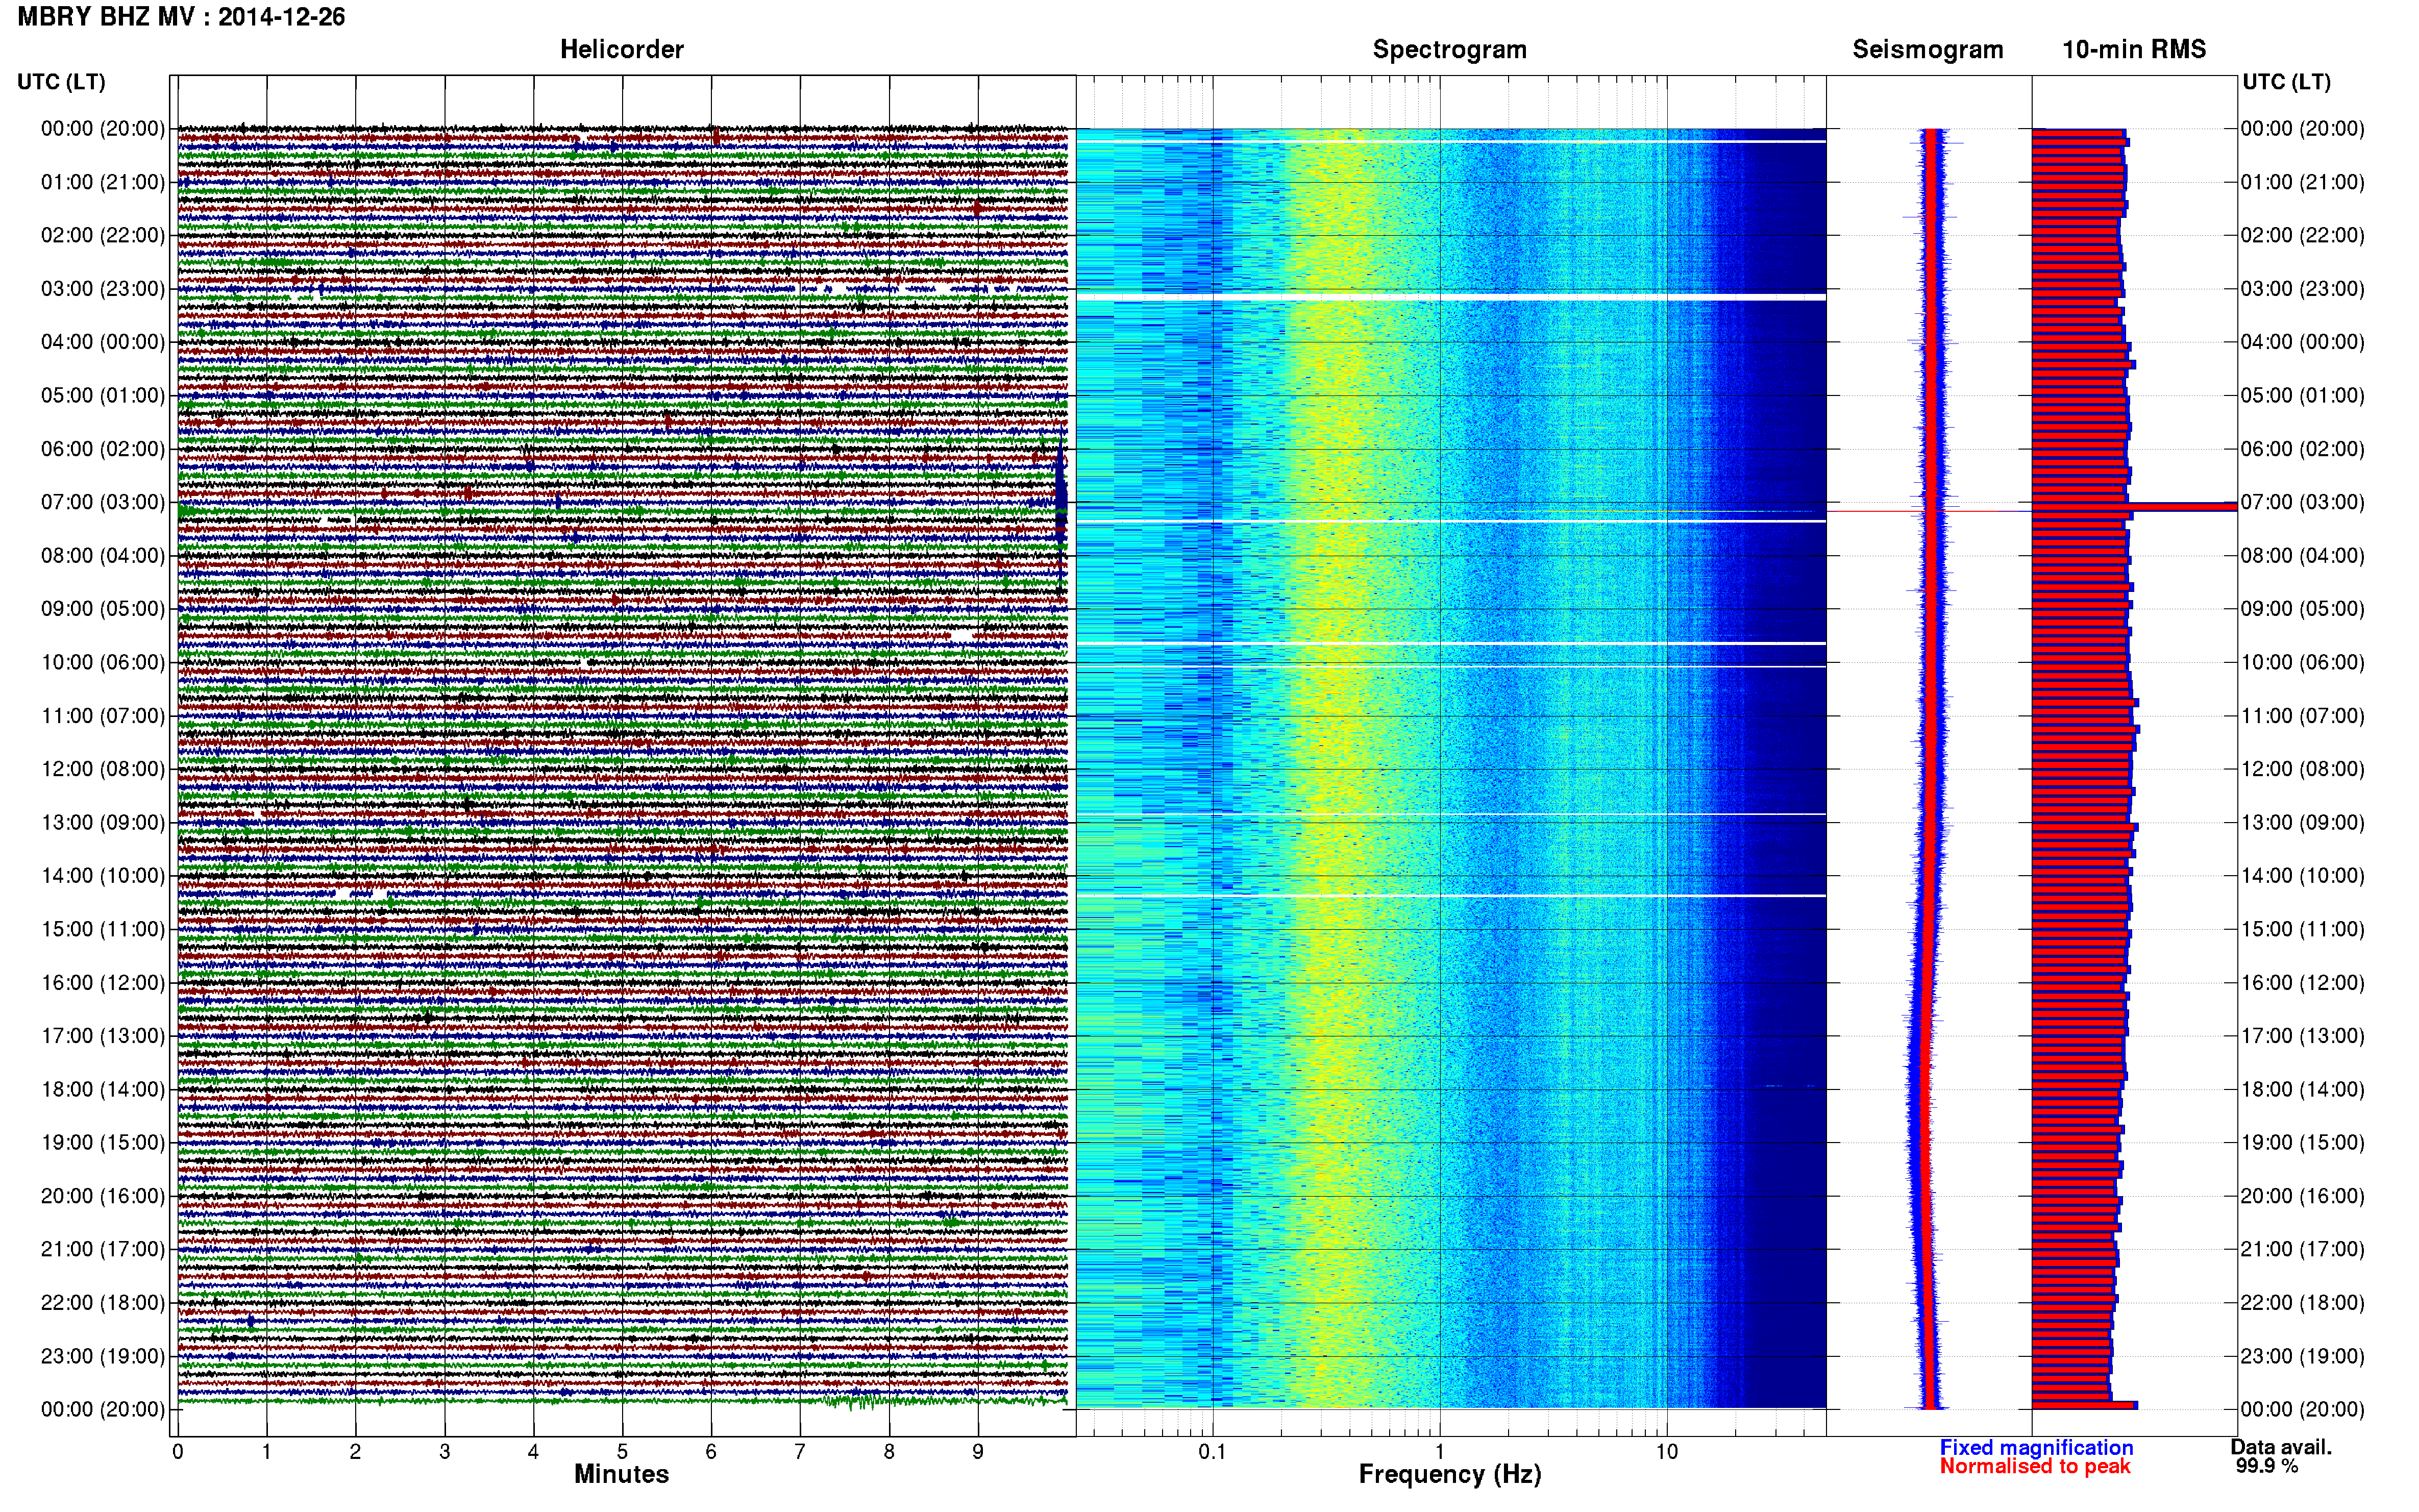Click the "99.9 %" availability value
Image resolution: width=2419 pixels, height=1512 pixels.
click(2267, 1466)
